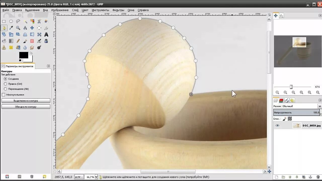Screen dimensions: 322x181
Task: Open the Изображение menu
Action: [x=60, y=10]
